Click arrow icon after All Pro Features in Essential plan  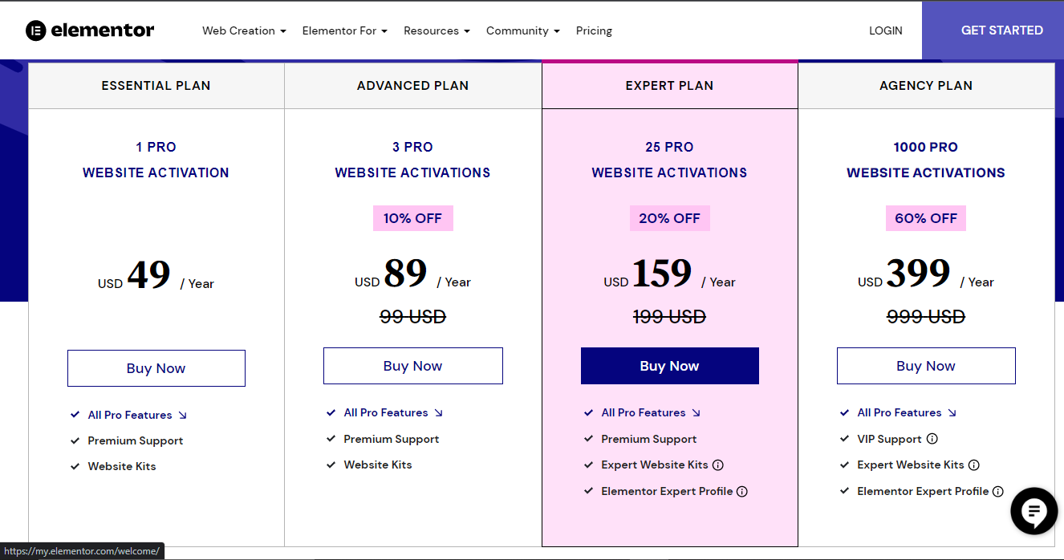click(x=183, y=415)
